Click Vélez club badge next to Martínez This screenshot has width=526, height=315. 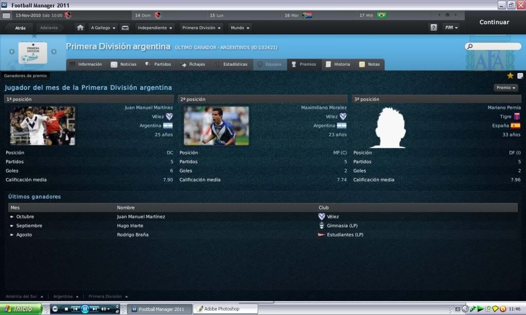click(169, 116)
